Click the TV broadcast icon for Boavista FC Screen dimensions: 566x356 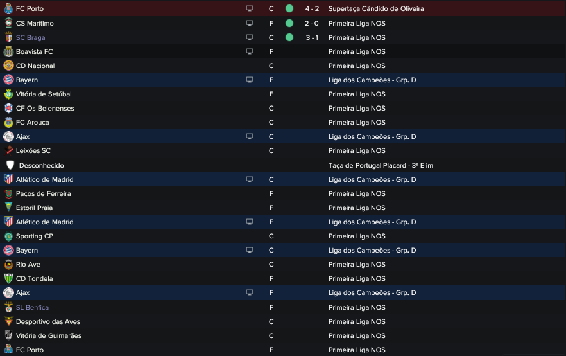250,51
